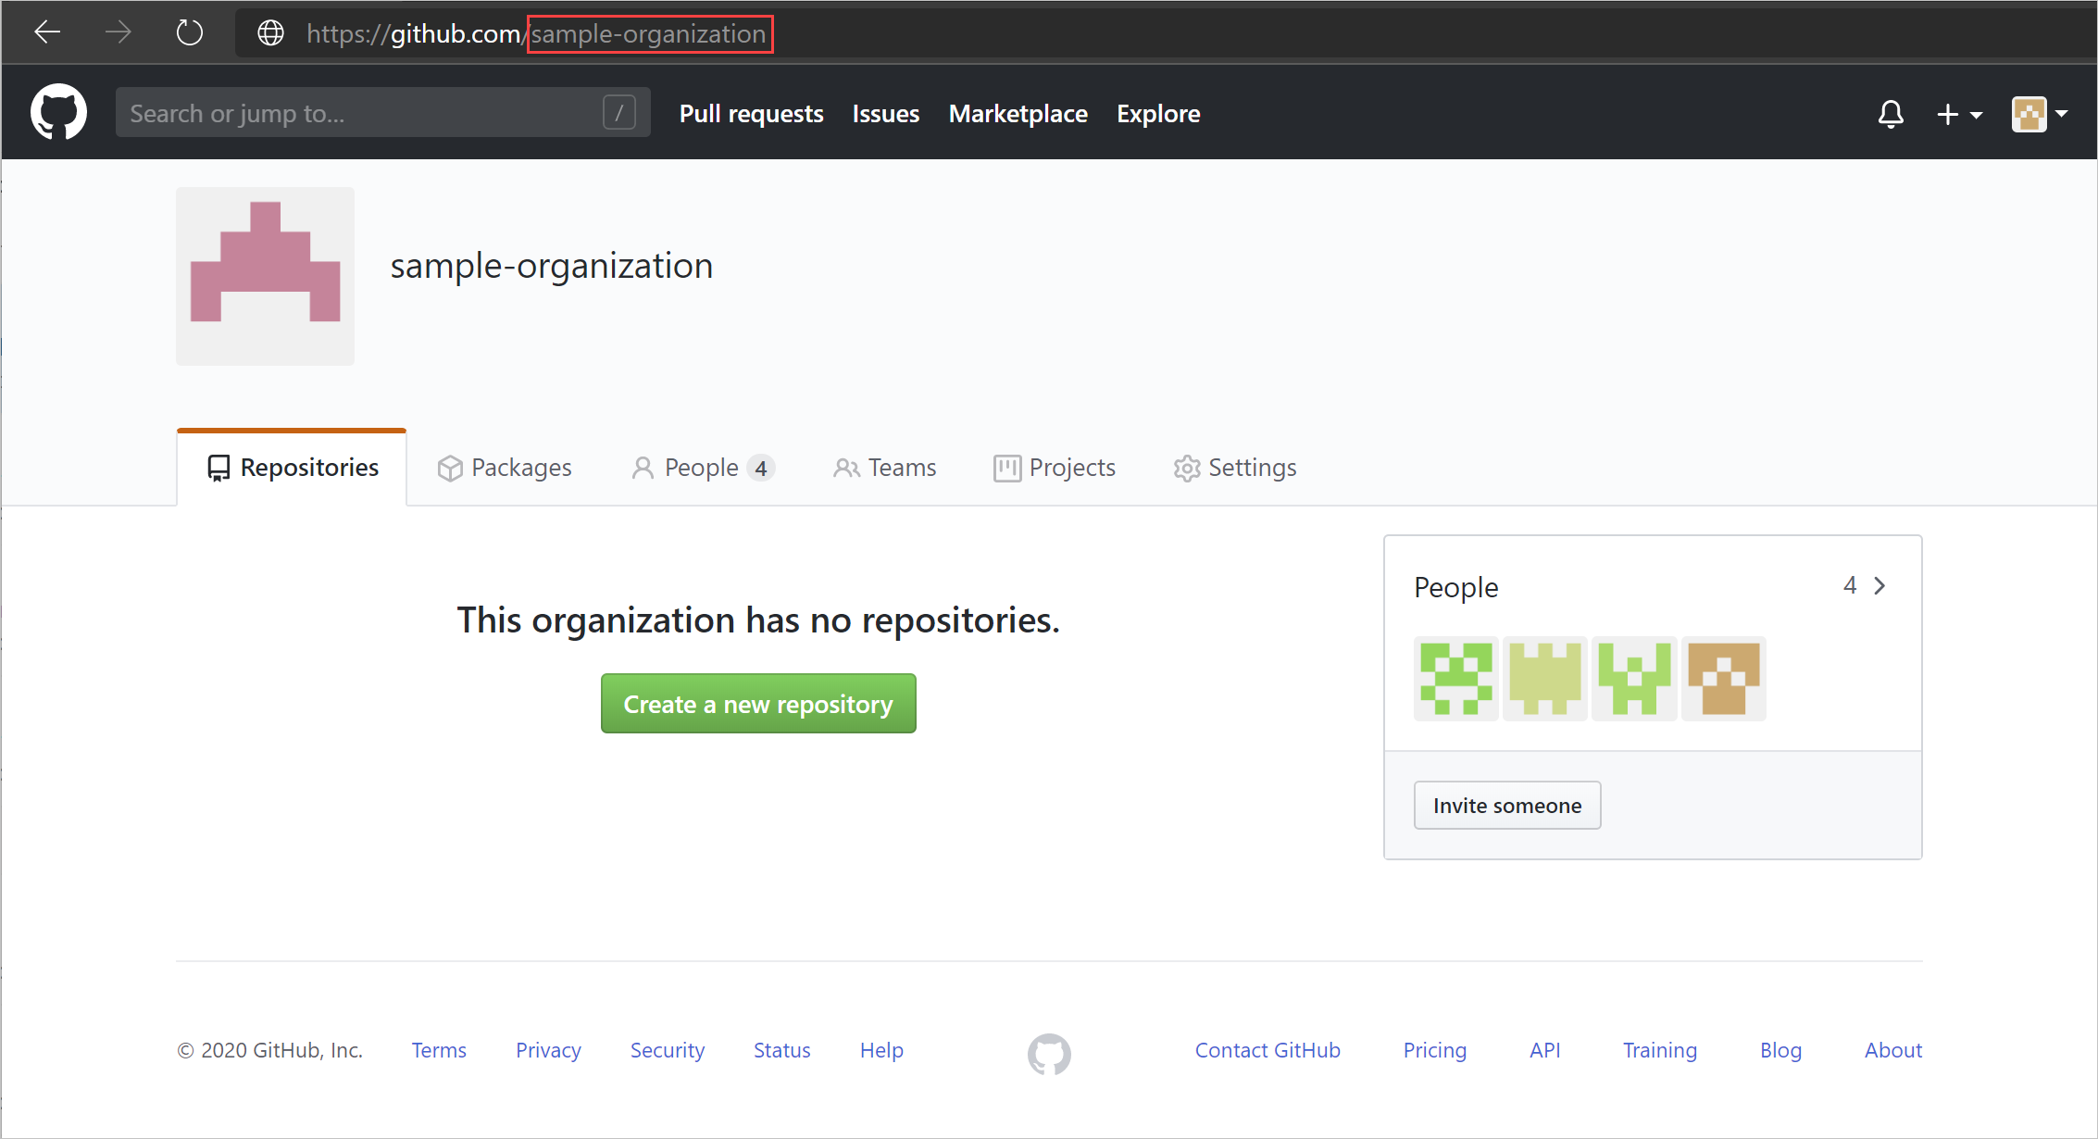Click the Terms footer link
The height and width of the screenshot is (1139, 2098).
coord(441,1051)
